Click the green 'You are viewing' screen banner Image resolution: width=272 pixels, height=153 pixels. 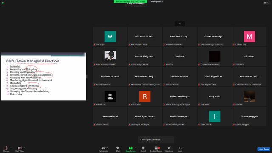point(130,2)
